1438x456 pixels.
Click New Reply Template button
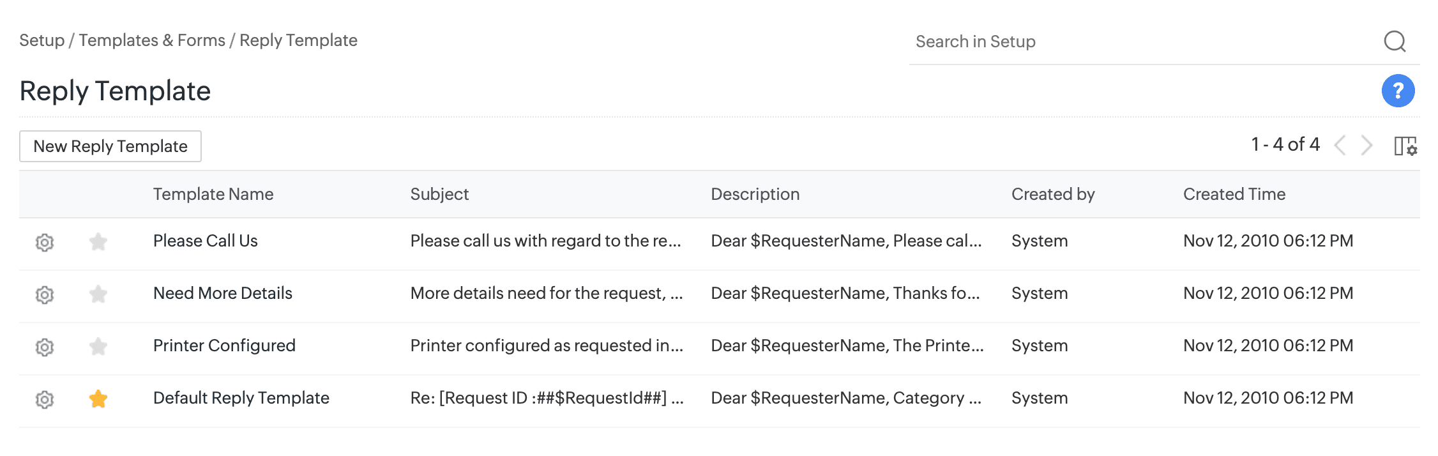[110, 146]
